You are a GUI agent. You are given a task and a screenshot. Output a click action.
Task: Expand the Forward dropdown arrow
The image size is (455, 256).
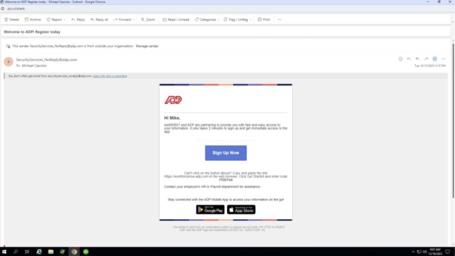coord(134,20)
